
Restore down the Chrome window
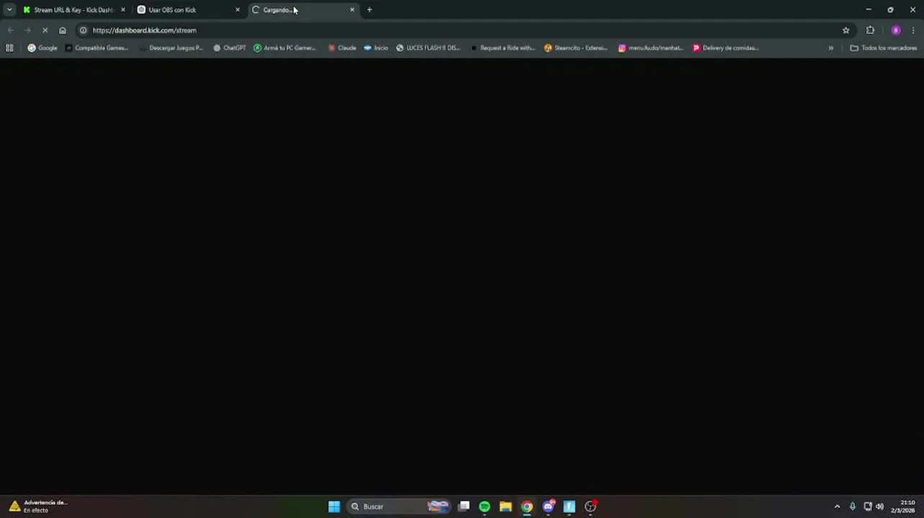(x=890, y=10)
